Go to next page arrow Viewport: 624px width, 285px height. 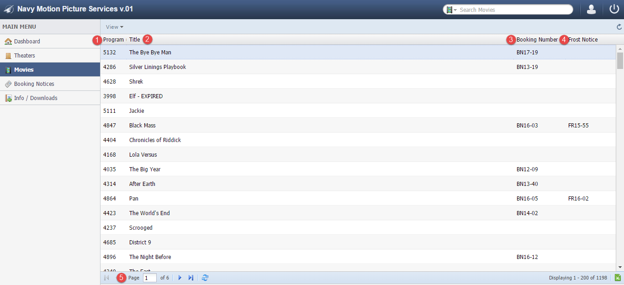(180, 278)
